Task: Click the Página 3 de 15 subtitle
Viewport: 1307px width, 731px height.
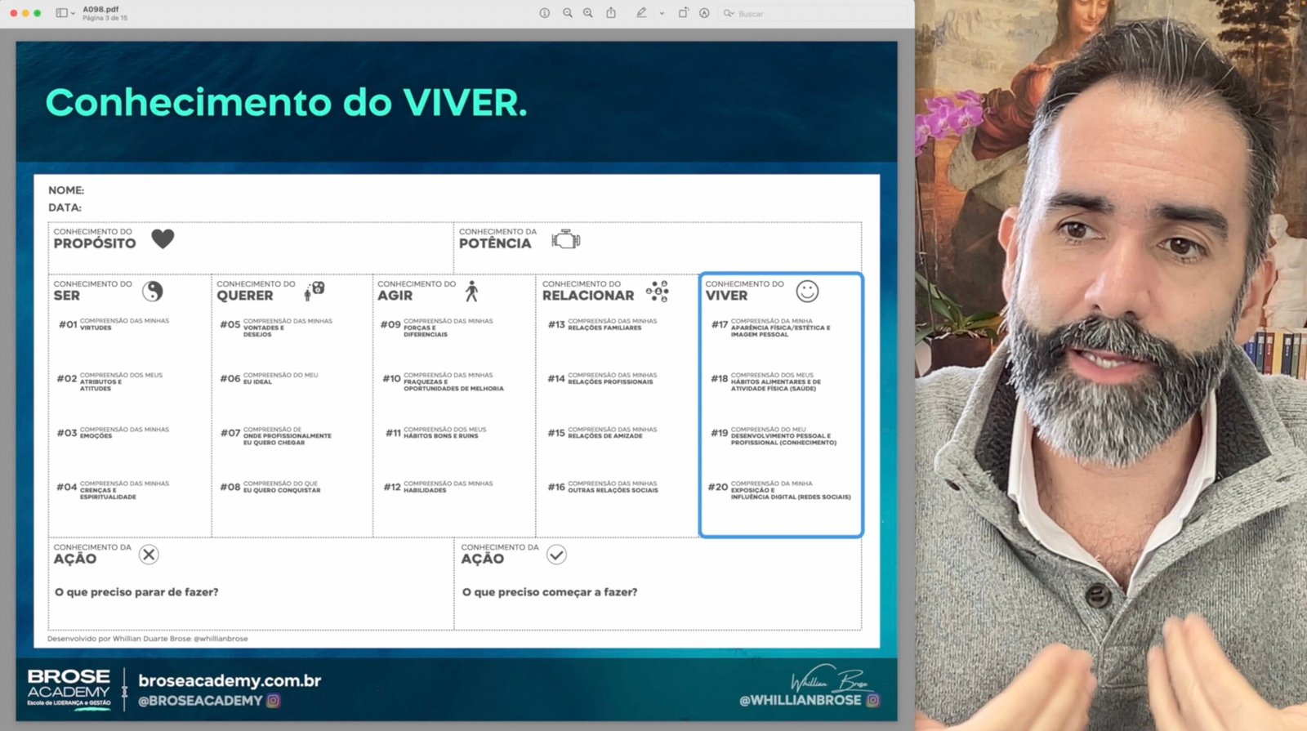Action: pyautogui.click(x=105, y=18)
